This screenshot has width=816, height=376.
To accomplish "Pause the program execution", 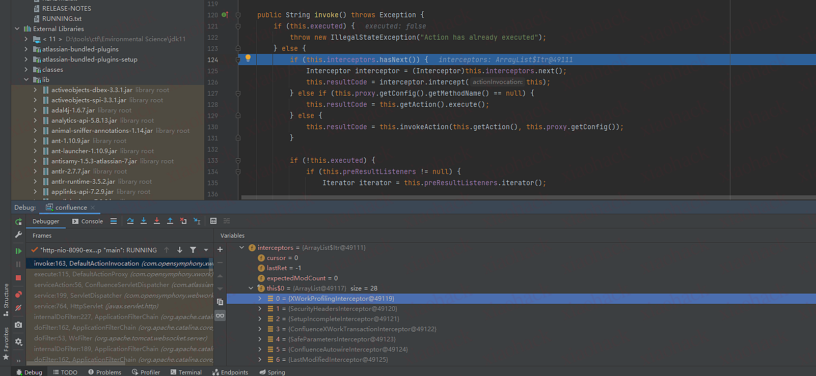I will tap(18, 264).
